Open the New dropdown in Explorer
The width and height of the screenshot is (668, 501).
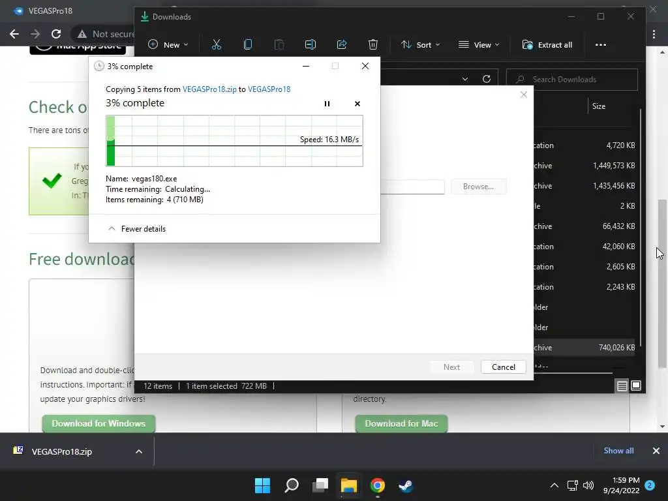point(168,45)
